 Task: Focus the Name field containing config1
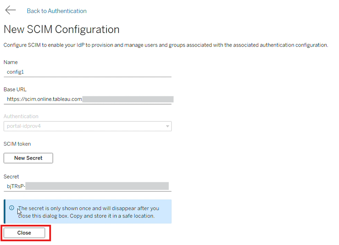[87, 72]
